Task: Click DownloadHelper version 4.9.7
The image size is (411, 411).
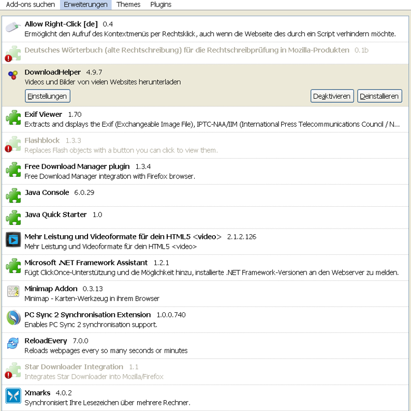Action: pyautogui.click(x=94, y=72)
